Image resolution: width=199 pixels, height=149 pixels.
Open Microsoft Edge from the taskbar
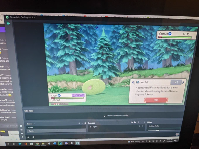(20, 144)
